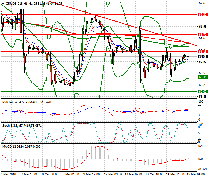Select the 15 Mar 04:00 time label

[196, 174]
